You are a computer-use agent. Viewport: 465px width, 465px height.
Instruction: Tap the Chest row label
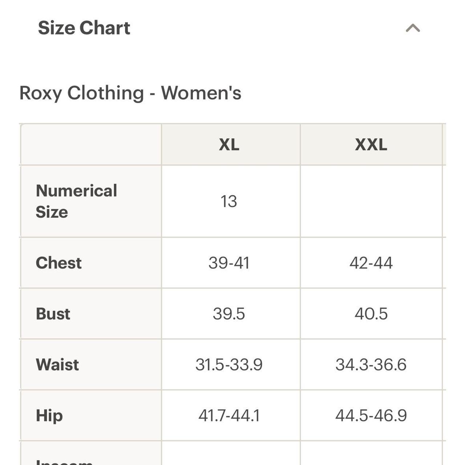(x=58, y=263)
